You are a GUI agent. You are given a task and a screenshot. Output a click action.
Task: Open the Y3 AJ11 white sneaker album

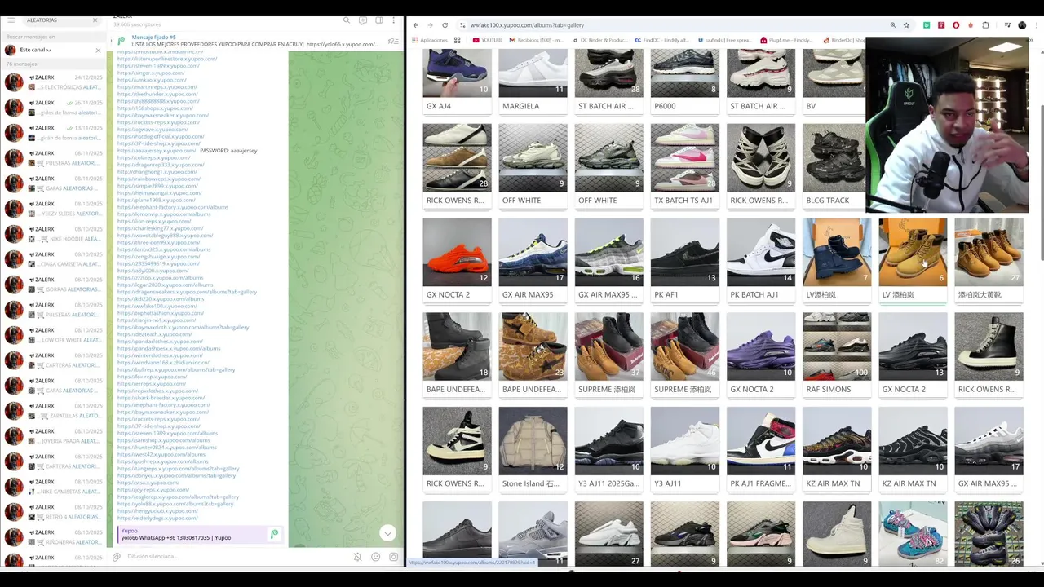(x=685, y=450)
